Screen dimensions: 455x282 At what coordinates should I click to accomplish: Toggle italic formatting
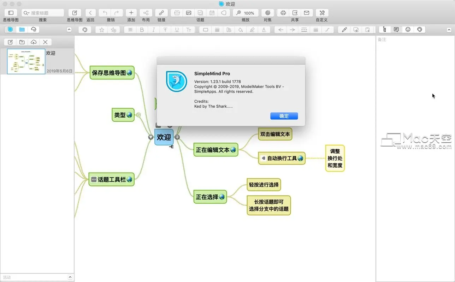tap(154, 30)
